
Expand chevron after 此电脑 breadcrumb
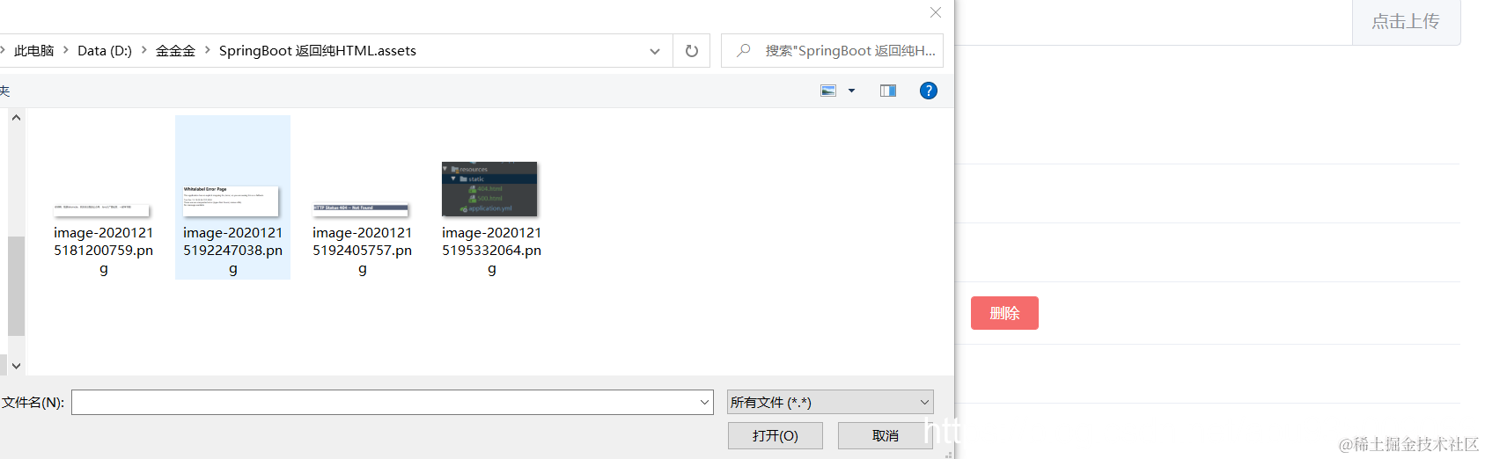[x=65, y=50]
